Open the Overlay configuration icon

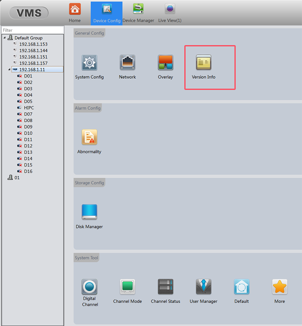click(x=165, y=63)
